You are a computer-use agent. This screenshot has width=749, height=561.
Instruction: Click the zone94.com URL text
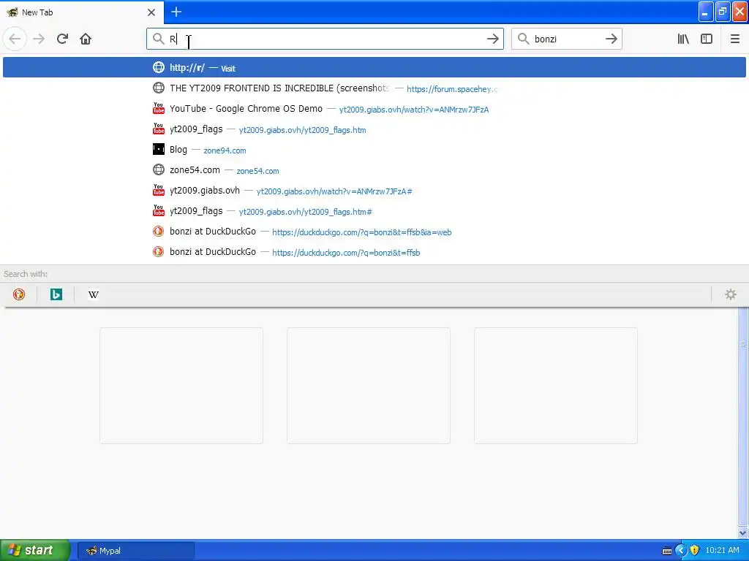(x=225, y=150)
